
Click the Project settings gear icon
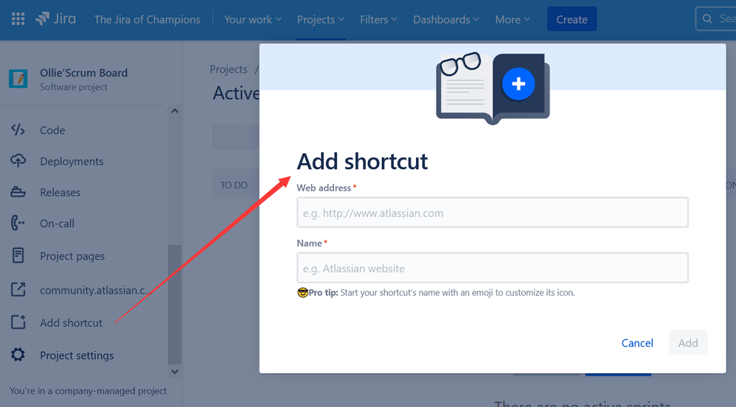coord(18,355)
